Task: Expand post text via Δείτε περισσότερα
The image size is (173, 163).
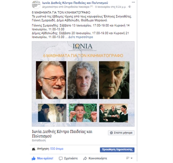Action: pyautogui.click(x=81, y=37)
